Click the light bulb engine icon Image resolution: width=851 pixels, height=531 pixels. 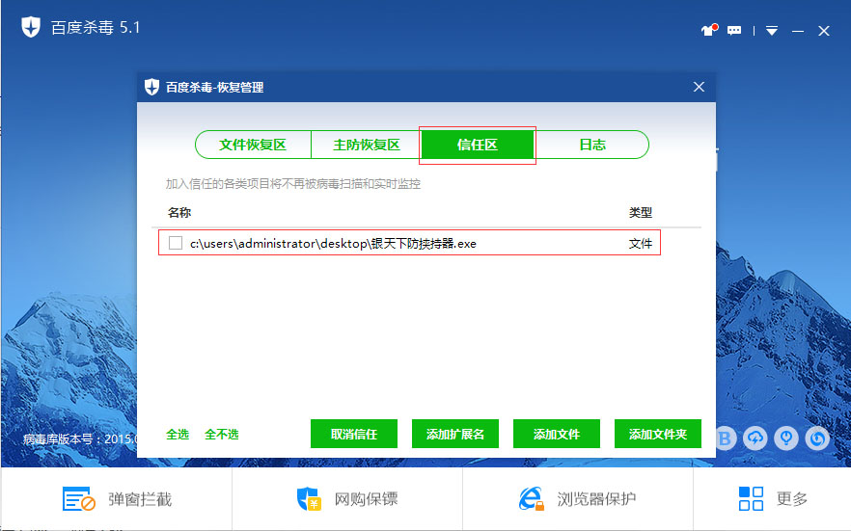787,438
